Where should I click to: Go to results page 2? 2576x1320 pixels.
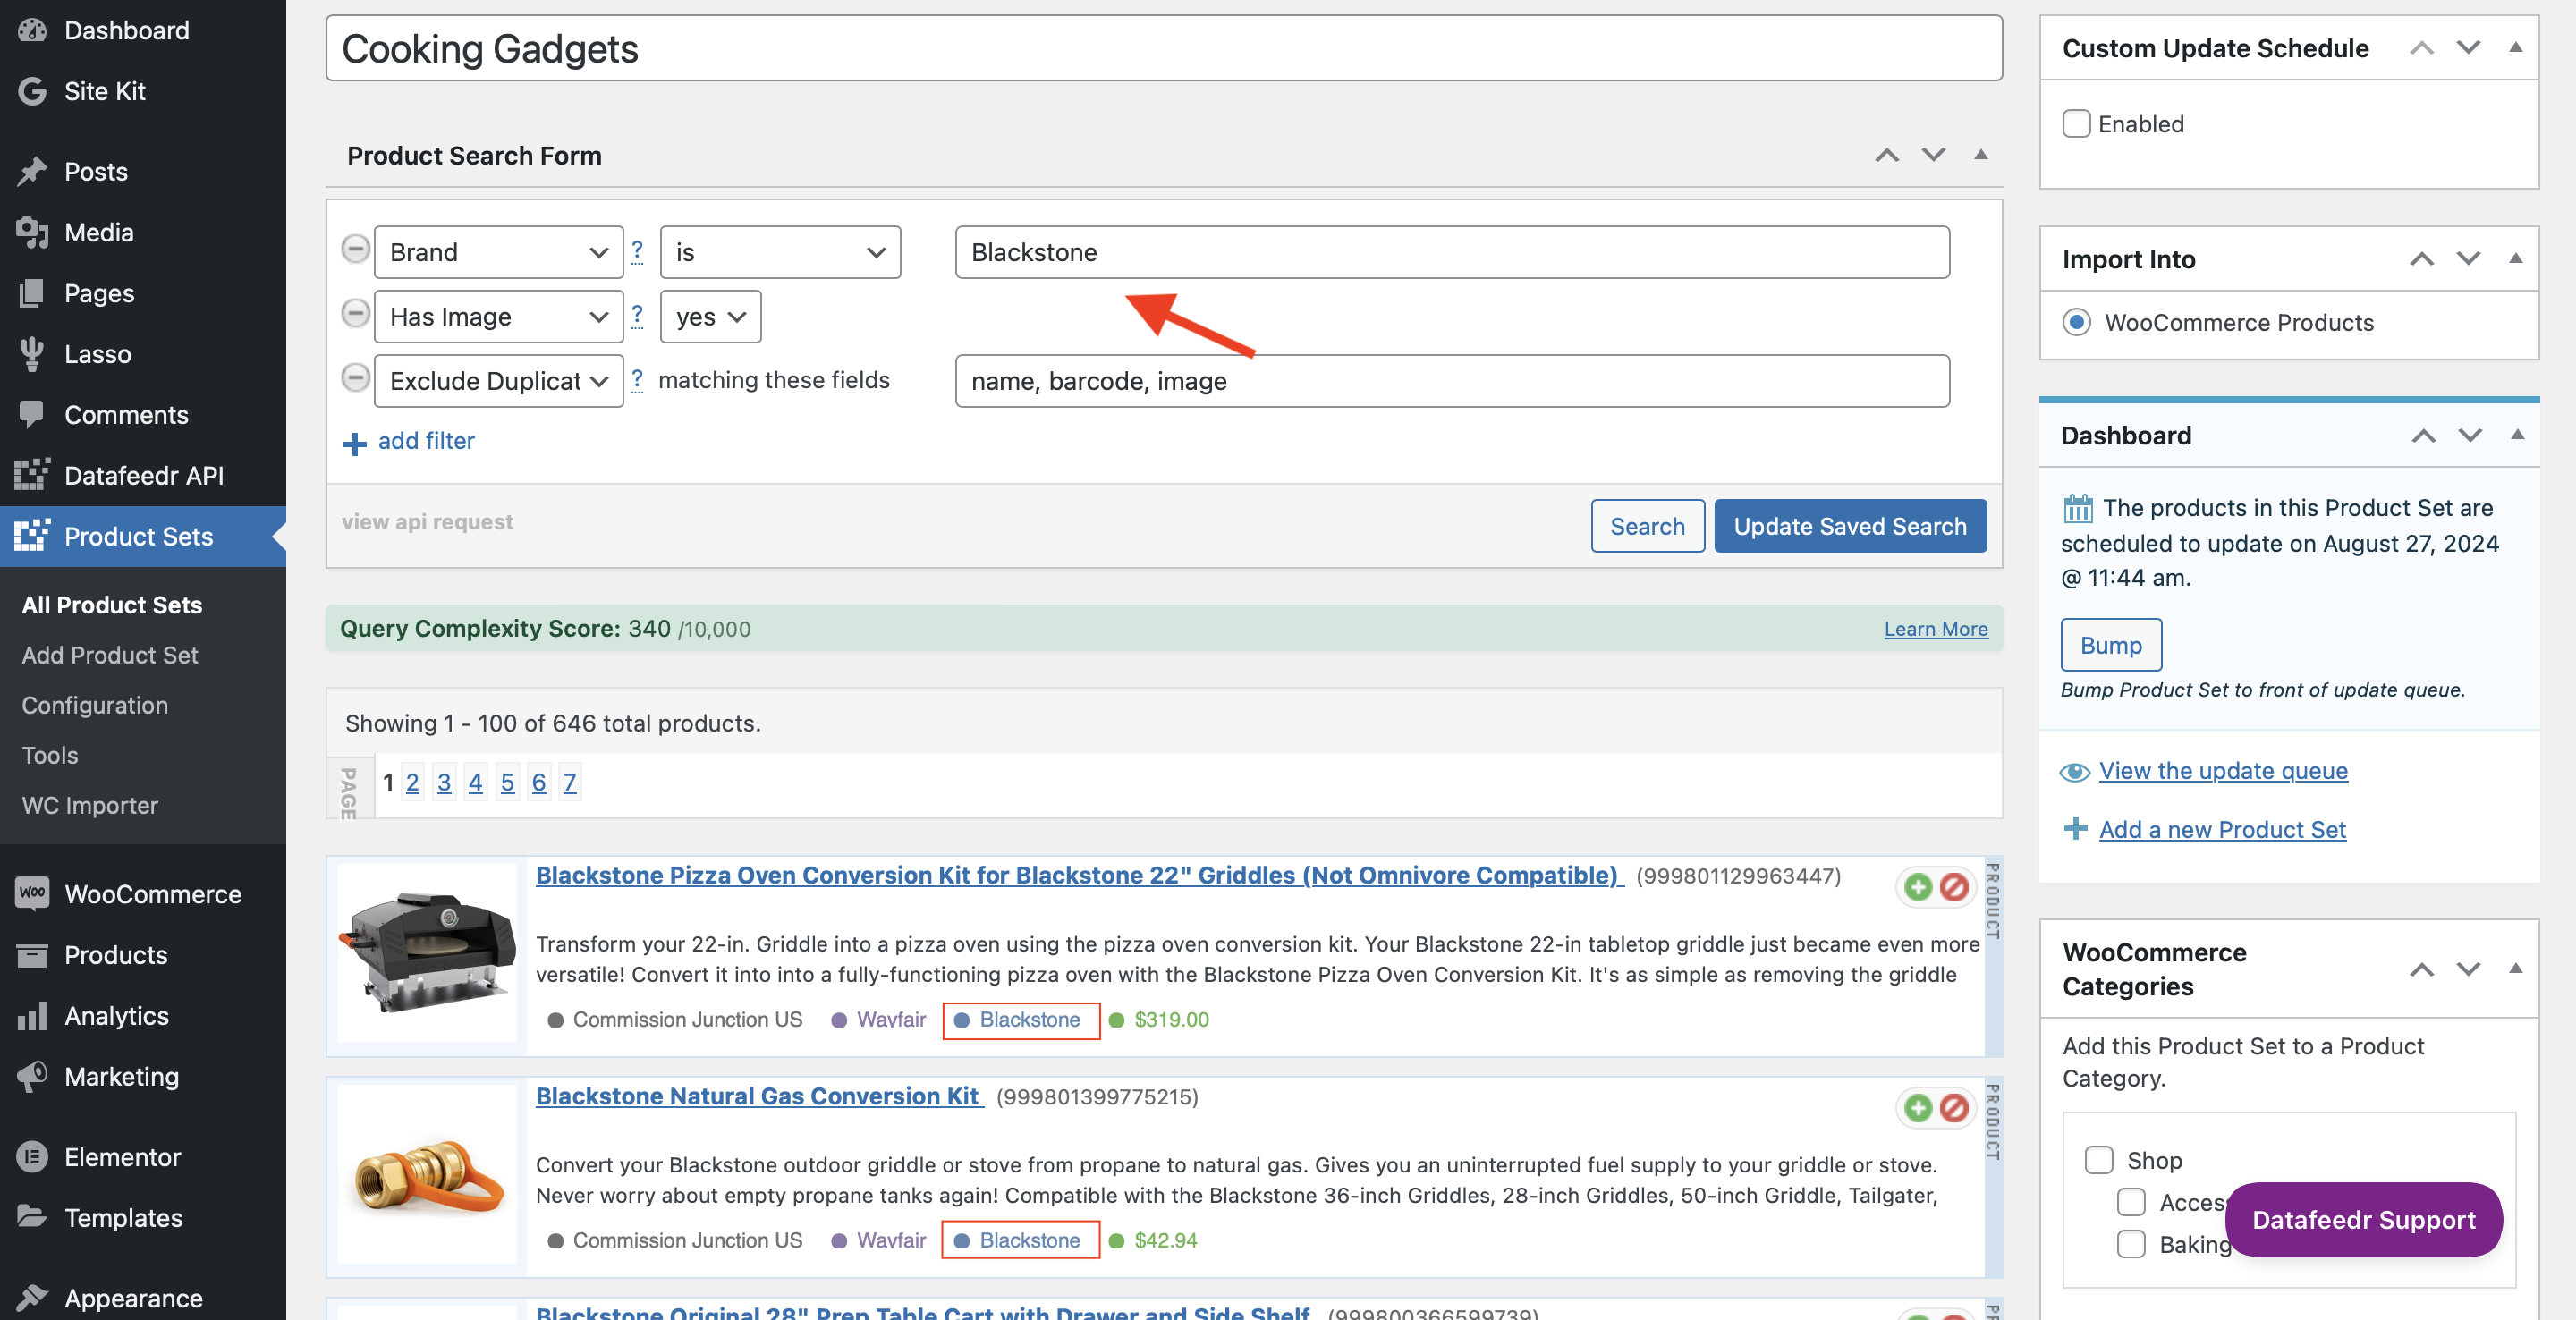412,782
